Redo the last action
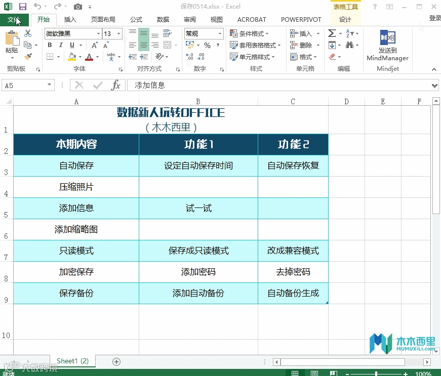The height and width of the screenshot is (376, 441). tap(58, 6)
